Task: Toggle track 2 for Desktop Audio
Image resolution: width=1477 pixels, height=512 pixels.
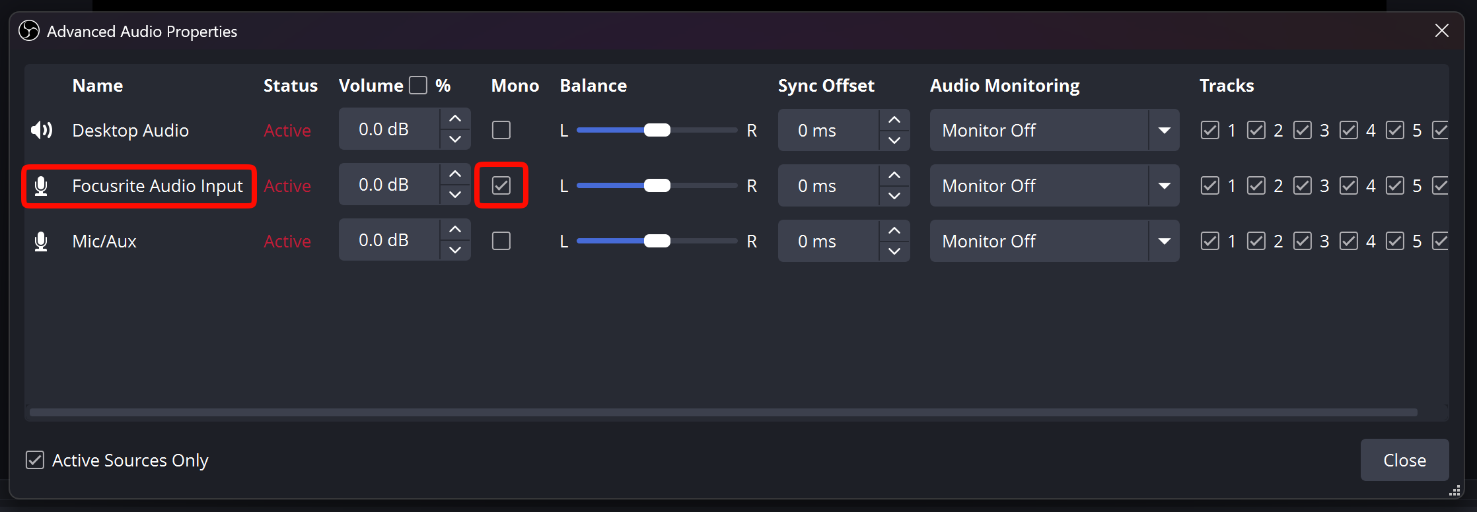Action: click(1256, 130)
